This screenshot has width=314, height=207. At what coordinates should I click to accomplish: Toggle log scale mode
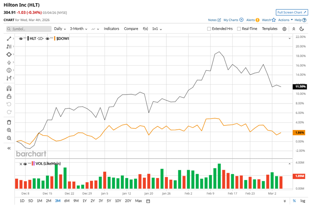click(303, 201)
